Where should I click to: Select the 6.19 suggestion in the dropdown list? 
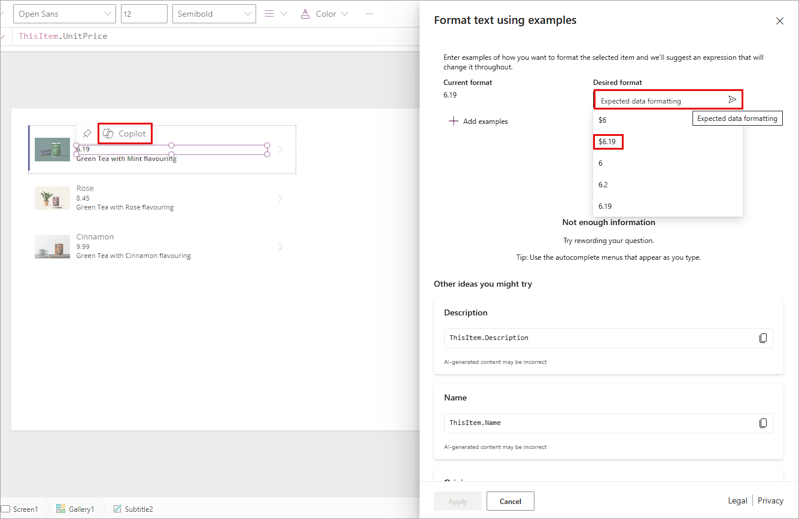(x=668, y=206)
